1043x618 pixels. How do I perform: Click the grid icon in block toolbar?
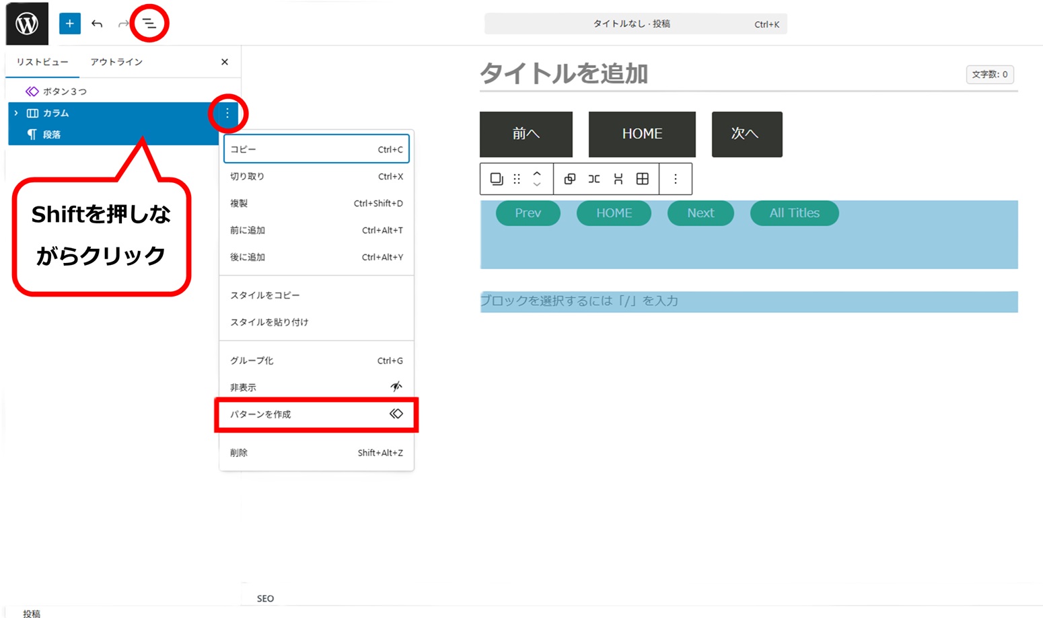[643, 179]
